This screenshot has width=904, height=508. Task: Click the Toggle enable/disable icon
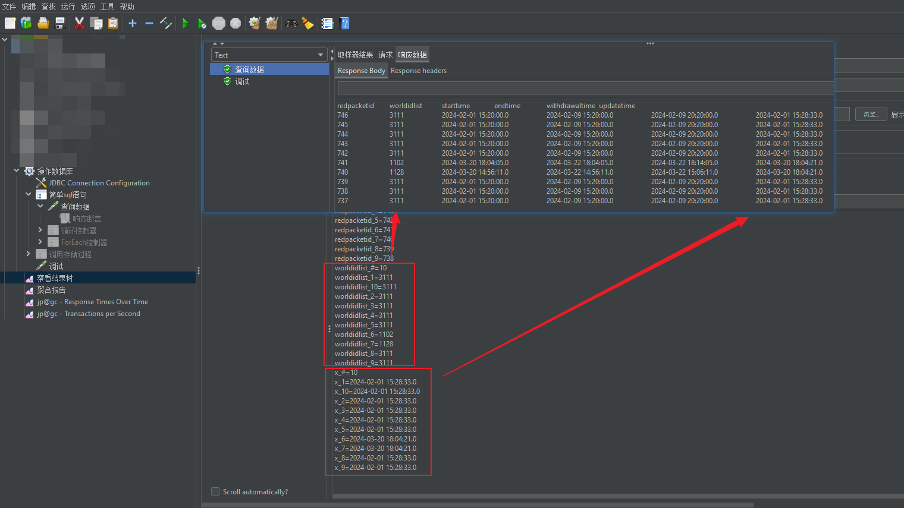[x=166, y=23]
